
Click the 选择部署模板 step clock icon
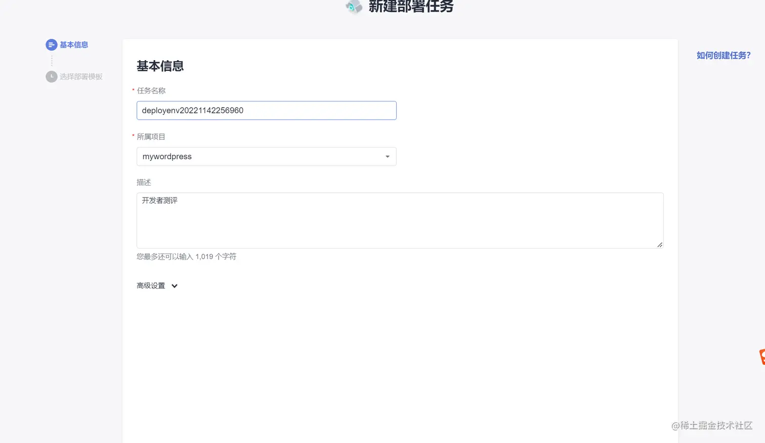pos(51,76)
